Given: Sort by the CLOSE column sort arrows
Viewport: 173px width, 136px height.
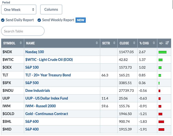Looking at the screenshot, I should 134,43.
